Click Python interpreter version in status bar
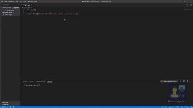 [4, 107]
